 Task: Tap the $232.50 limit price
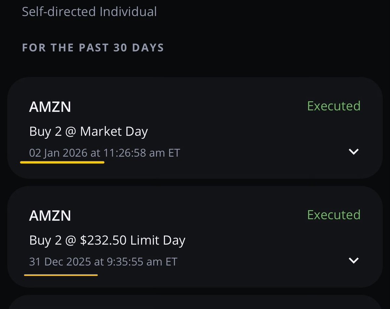(x=104, y=241)
